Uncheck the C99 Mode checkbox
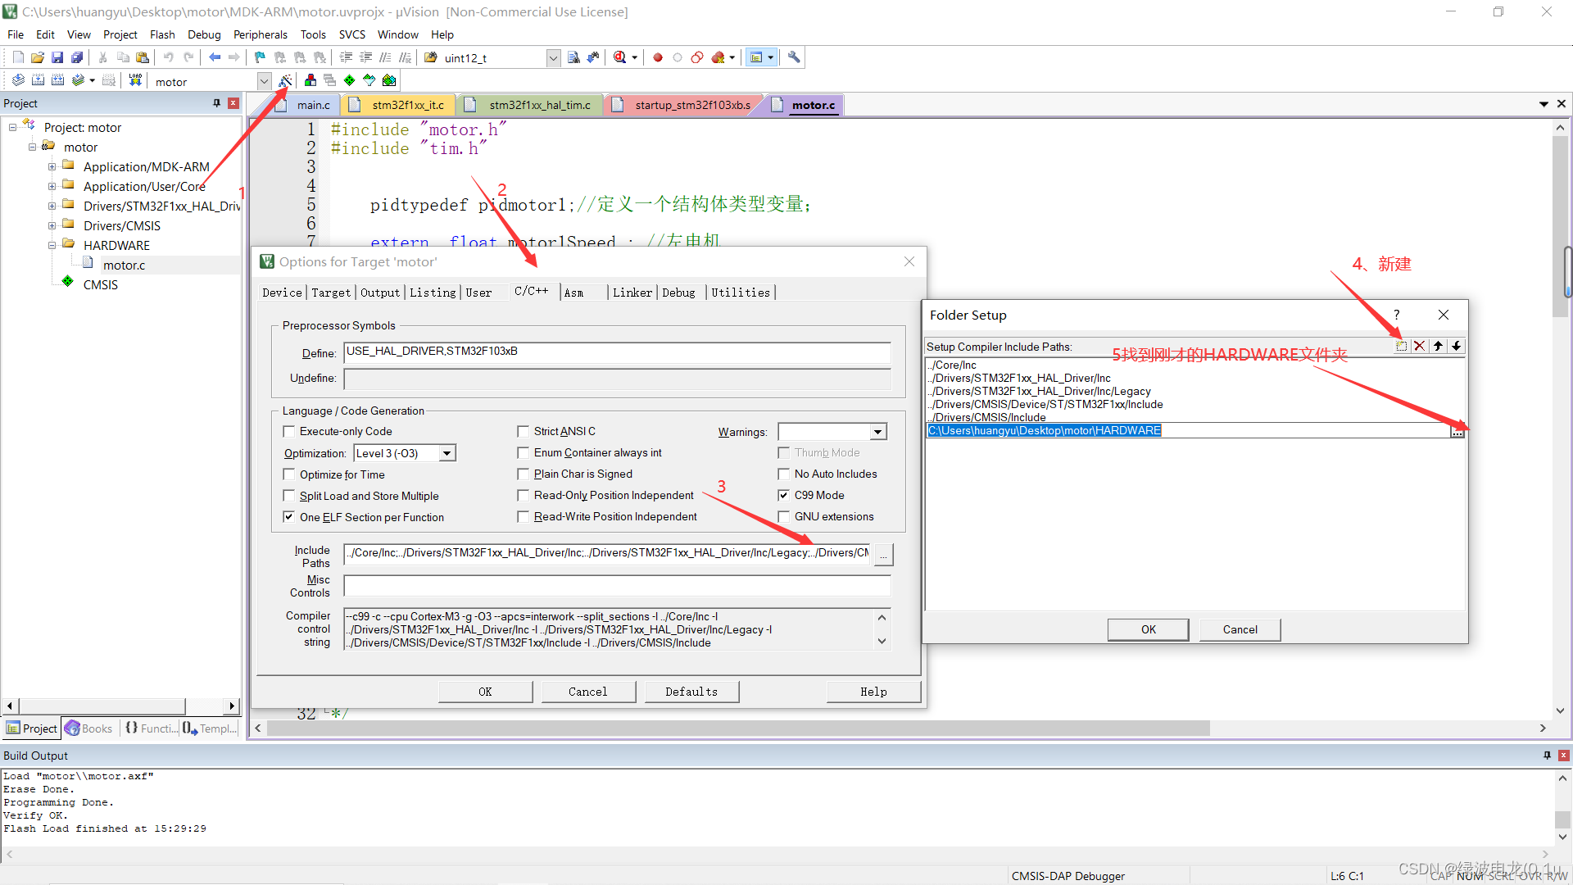 tap(783, 495)
